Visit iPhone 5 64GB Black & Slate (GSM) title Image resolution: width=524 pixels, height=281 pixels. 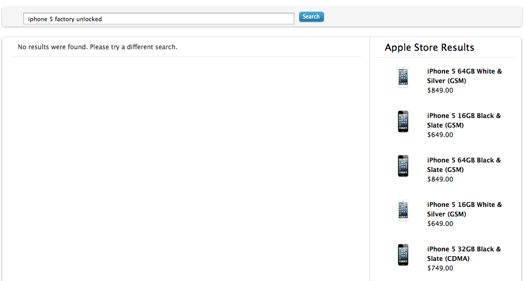[464, 165]
